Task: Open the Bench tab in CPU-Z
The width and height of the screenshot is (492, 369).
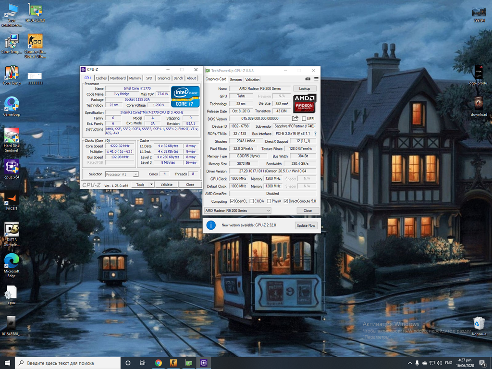Action: (x=178, y=78)
